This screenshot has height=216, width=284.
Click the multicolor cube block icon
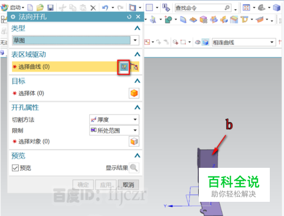click(203, 20)
